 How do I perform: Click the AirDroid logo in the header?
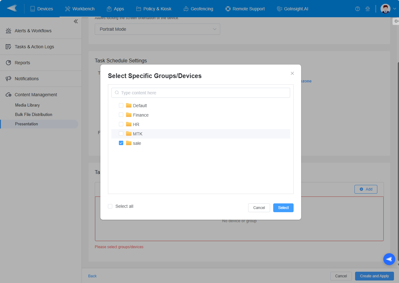[x=12, y=8]
